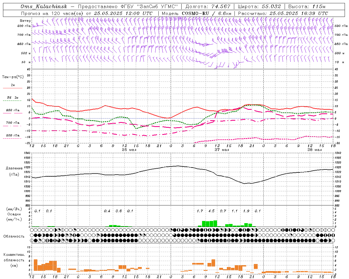Viewport: 349px width, 279px height.
Task: Click the 500 гПа entry in temperature legend
Action: point(13,135)
